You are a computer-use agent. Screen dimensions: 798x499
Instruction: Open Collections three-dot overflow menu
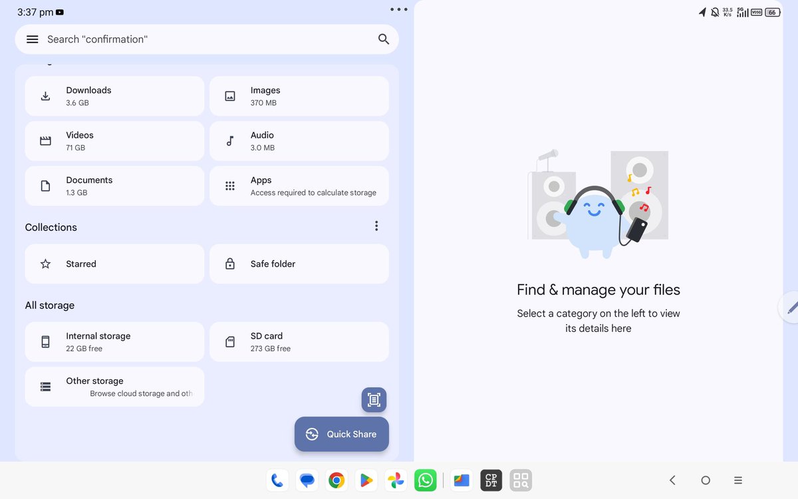pos(376,226)
